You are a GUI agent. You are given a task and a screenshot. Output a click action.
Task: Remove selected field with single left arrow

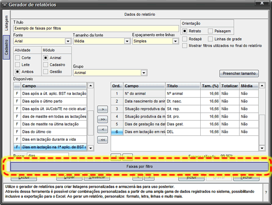pos(103,129)
